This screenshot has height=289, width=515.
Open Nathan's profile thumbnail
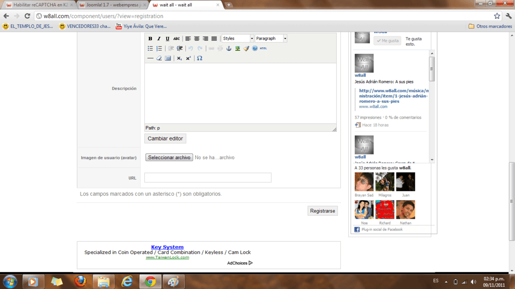point(405,210)
